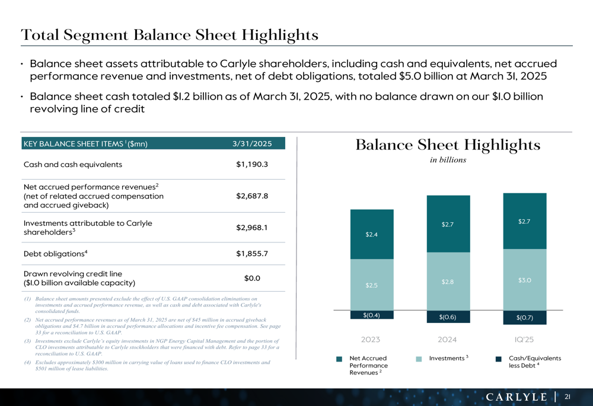Click the CARLYLE logo in footer
Viewport: 593px width, 406px height.
[517, 397]
